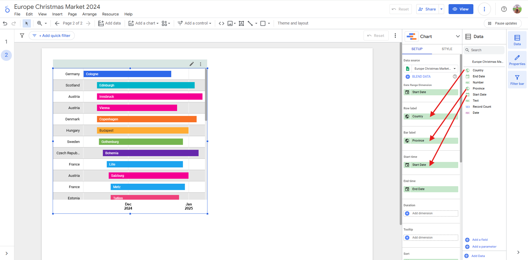
Task: Select the selection mode cursor tool
Action: pos(27,23)
